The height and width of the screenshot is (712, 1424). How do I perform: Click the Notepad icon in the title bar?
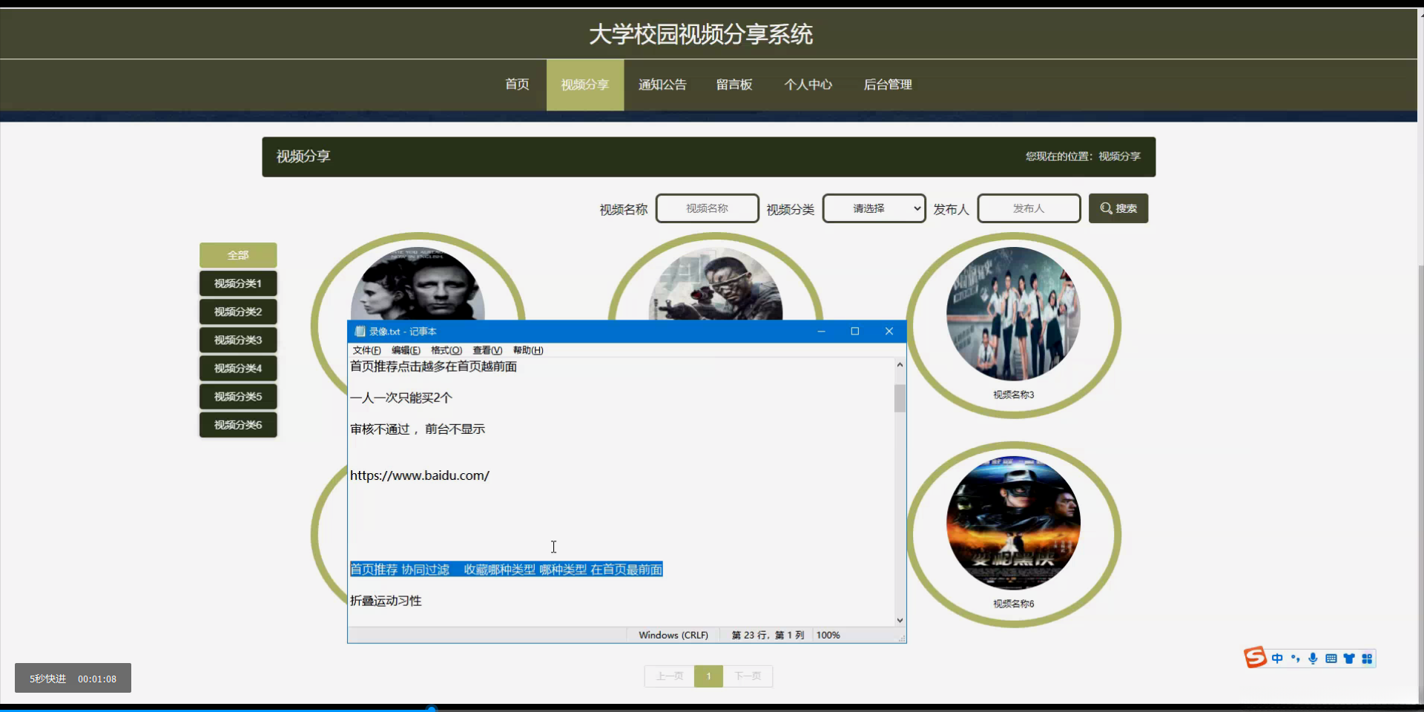point(359,331)
